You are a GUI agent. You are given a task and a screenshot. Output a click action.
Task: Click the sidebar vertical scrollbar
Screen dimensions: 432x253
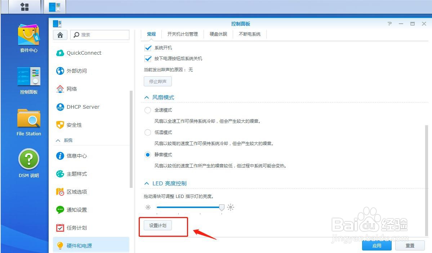(131, 139)
